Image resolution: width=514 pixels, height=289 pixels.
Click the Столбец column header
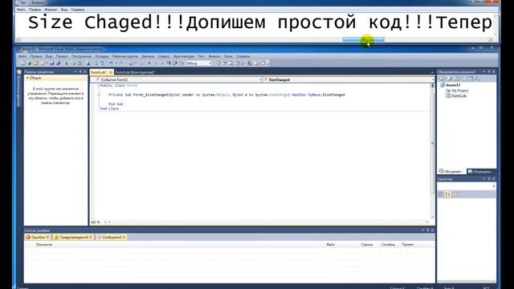pos(388,245)
